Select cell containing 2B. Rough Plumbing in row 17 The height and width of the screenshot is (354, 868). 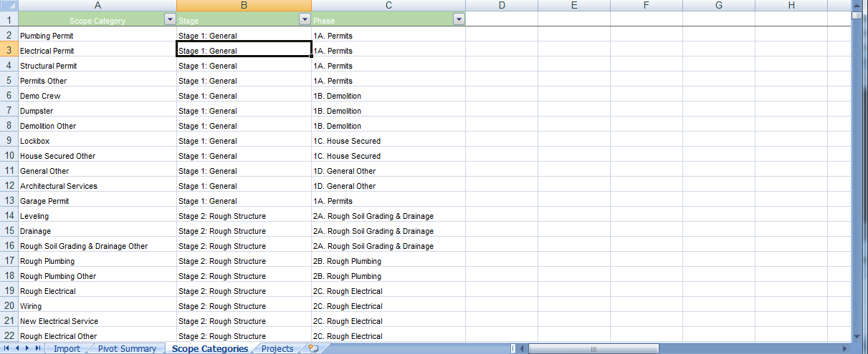click(x=388, y=261)
